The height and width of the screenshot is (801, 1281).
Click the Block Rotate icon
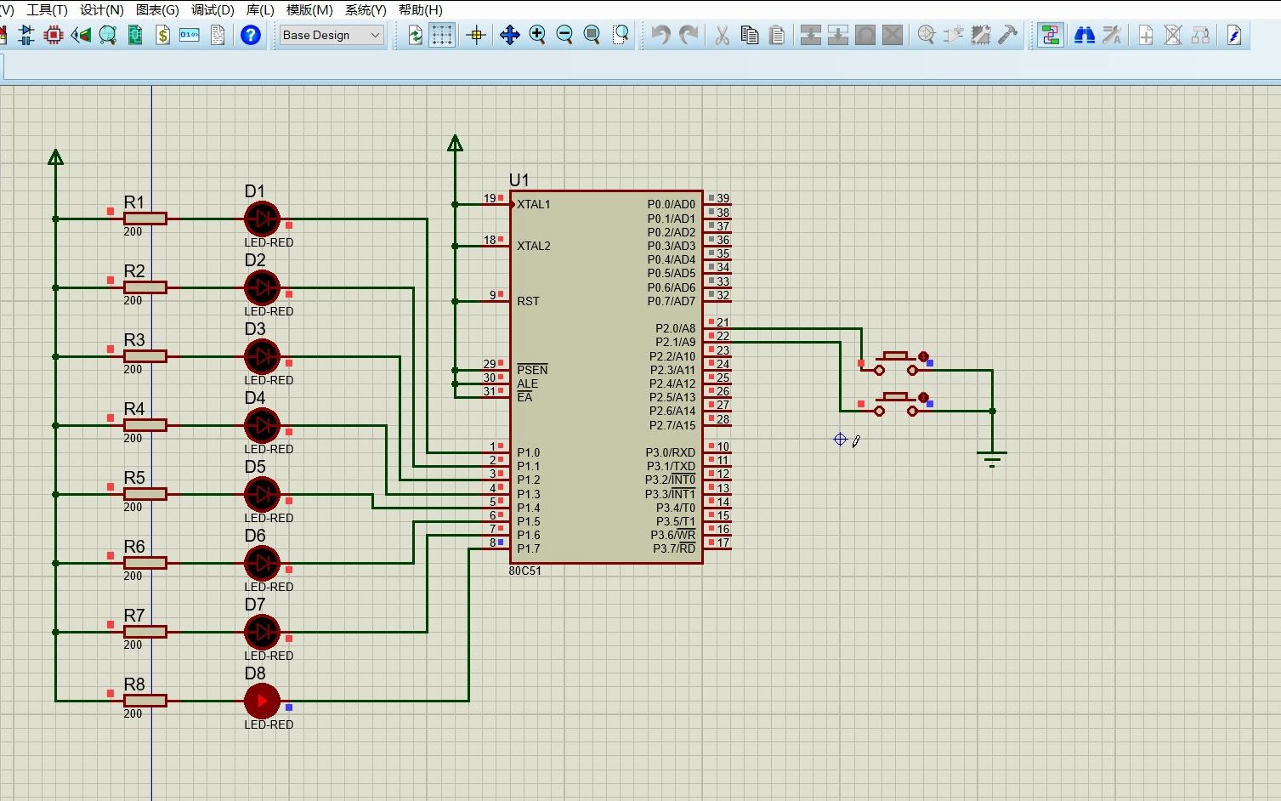(865, 35)
